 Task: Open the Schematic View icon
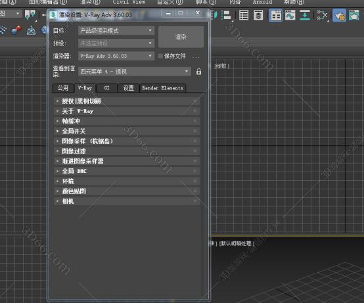pos(322,16)
